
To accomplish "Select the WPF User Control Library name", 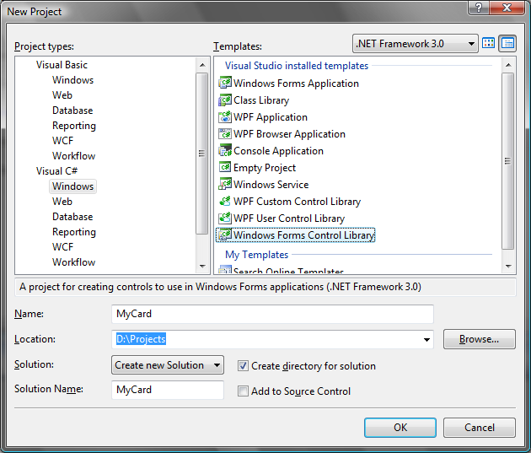I will [289, 218].
